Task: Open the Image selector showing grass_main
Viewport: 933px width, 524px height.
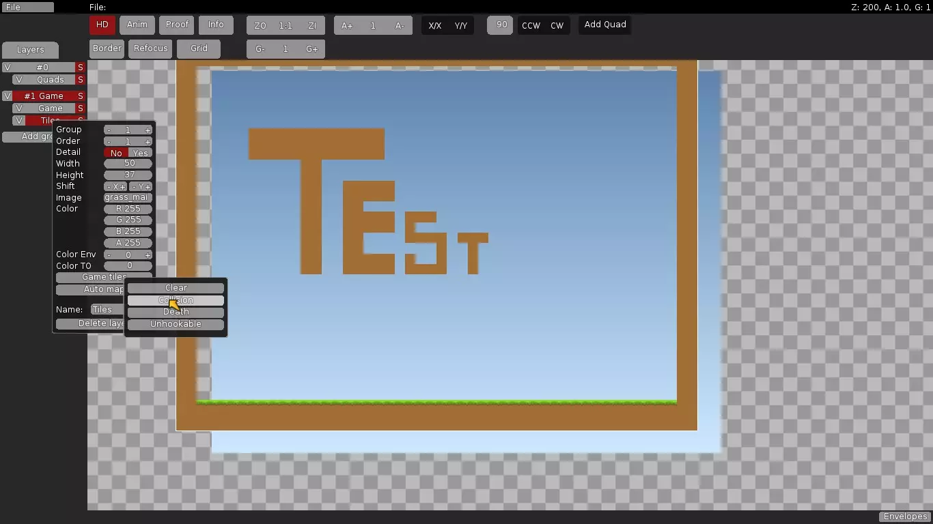Action: pos(128,198)
